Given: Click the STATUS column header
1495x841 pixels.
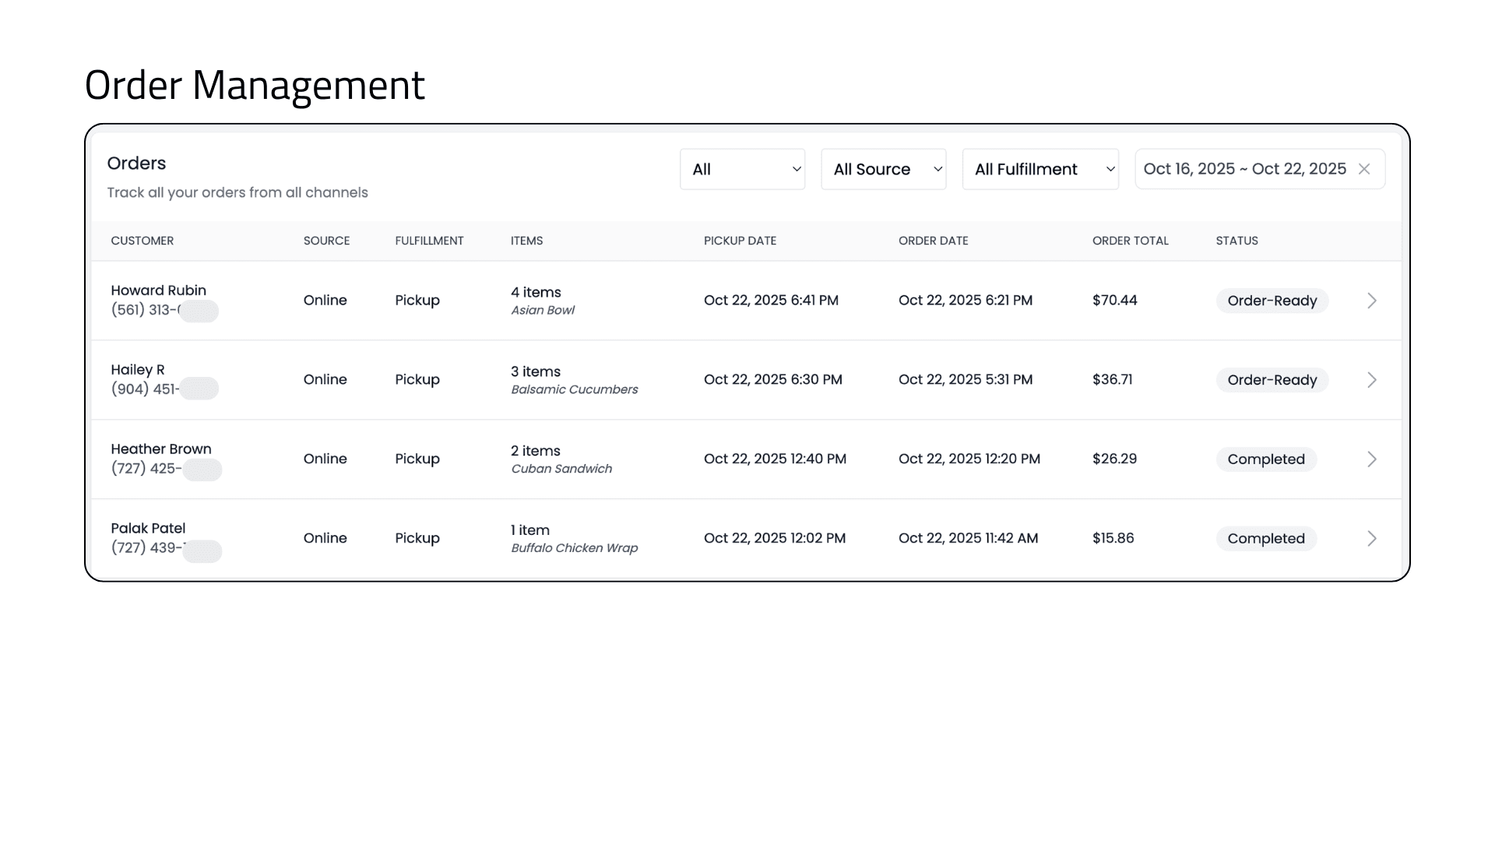Looking at the screenshot, I should [1236, 241].
